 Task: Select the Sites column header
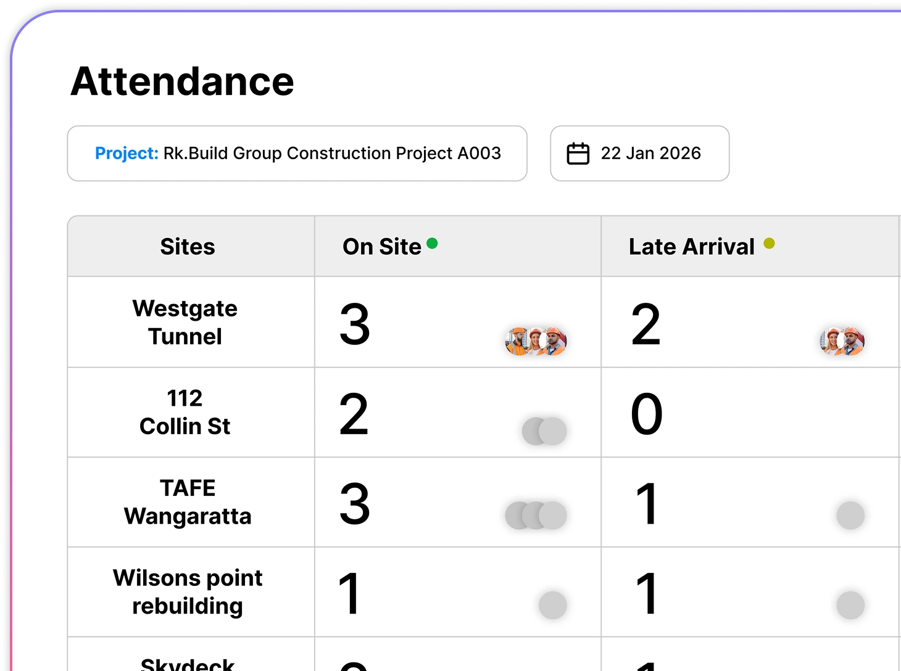188,247
